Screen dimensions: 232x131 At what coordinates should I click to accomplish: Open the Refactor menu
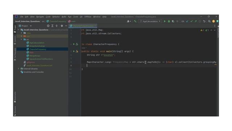click(56, 17)
